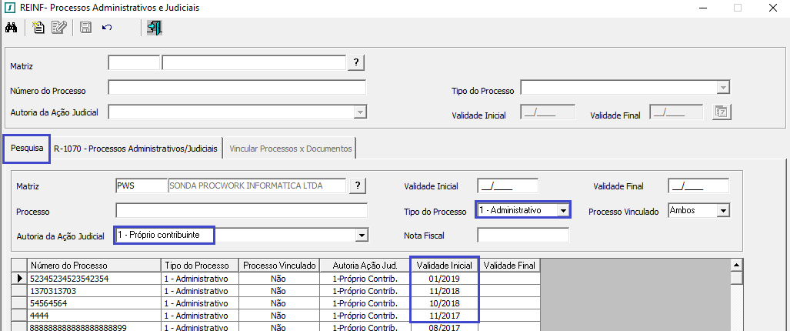Click the calendar icon beside Validade Final
This screenshot has width=790, height=331.
click(x=721, y=112)
